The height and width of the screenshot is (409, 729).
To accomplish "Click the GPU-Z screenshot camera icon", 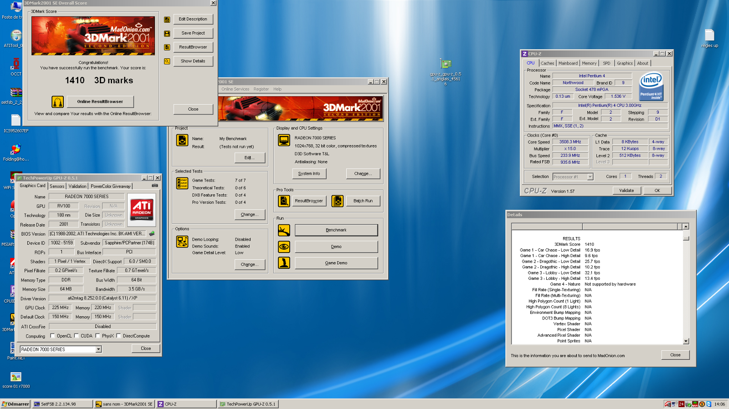I will (155, 186).
